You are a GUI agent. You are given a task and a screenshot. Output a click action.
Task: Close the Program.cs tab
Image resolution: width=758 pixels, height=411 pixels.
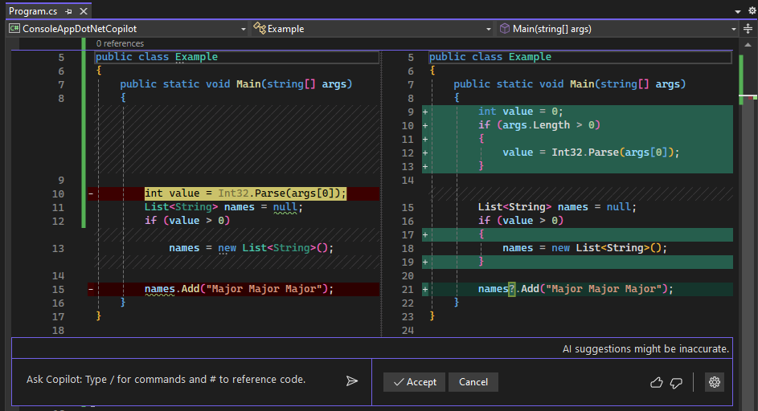(x=83, y=11)
